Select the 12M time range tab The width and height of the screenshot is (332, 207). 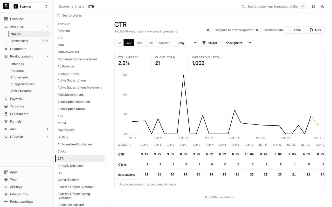coord(151,43)
